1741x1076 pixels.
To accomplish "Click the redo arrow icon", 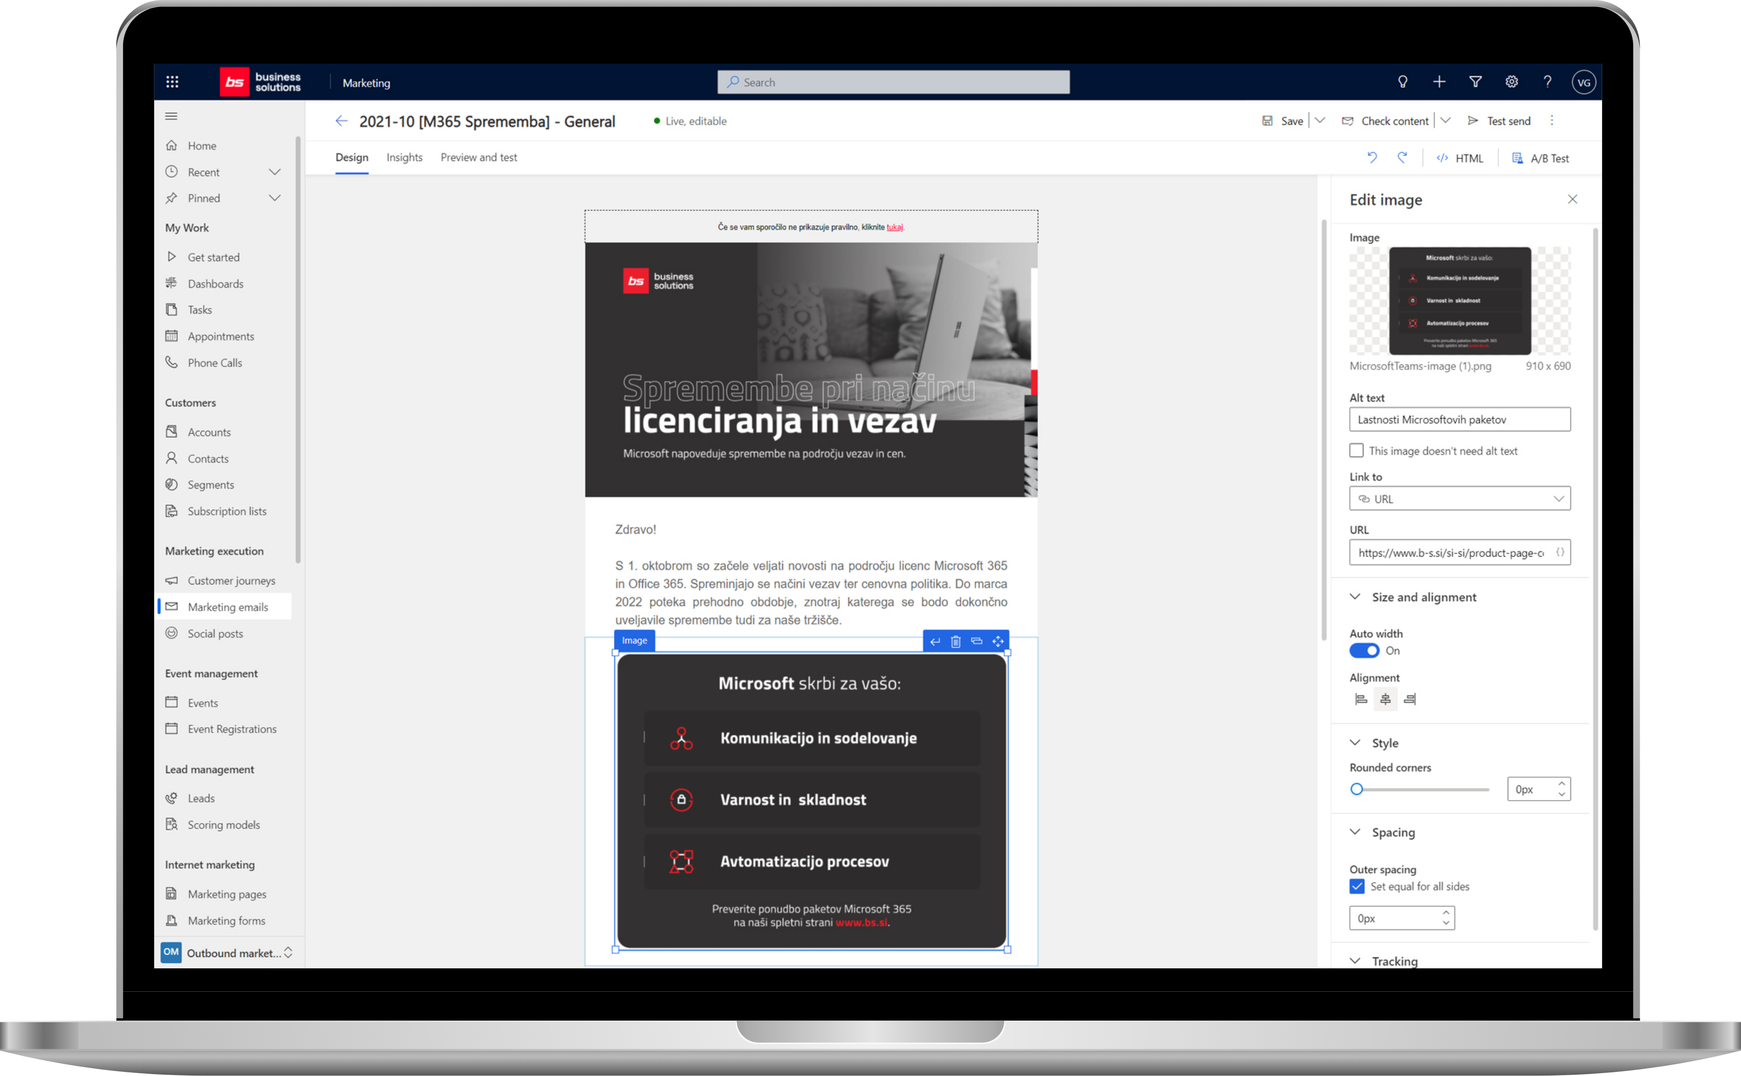I will [x=1402, y=158].
